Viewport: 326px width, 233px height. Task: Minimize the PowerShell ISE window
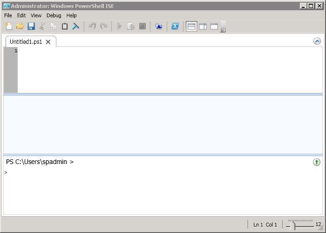point(303,6)
